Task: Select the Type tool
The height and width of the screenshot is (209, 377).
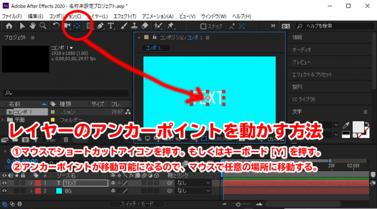Action: pyautogui.click(x=110, y=26)
